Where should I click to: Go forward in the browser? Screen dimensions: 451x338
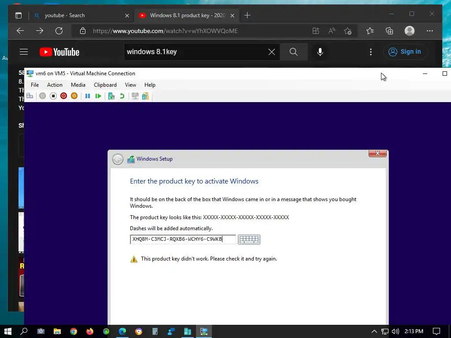click(x=40, y=31)
